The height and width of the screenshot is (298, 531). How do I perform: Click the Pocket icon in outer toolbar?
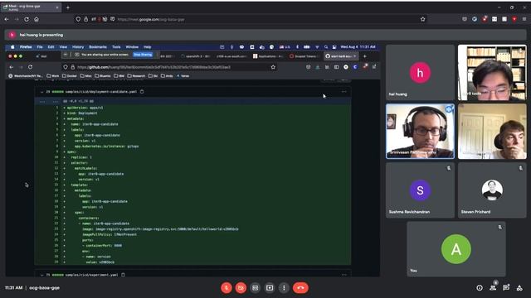pos(465,19)
